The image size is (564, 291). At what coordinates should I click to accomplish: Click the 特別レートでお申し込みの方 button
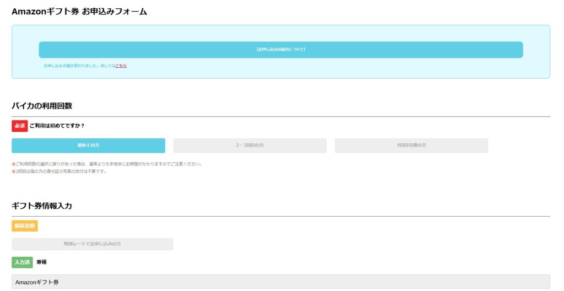92,244
